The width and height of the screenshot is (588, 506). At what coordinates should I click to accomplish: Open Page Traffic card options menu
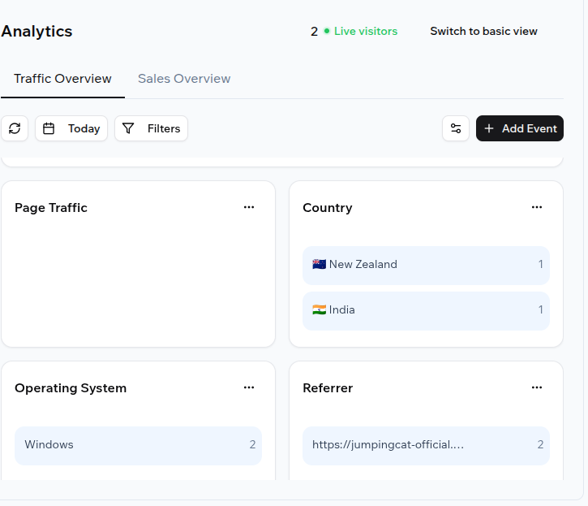[x=249, y=207]
